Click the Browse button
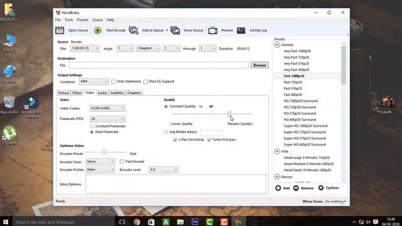Viewport: 402px width, 226px height. pyautogui.click(x=259, y=65)
